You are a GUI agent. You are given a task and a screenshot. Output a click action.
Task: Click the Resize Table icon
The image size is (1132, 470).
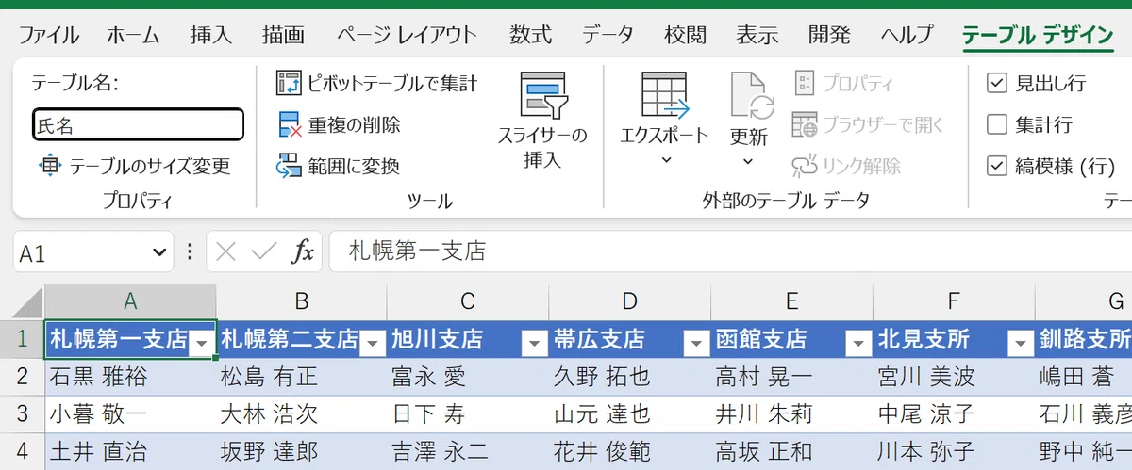49,166
